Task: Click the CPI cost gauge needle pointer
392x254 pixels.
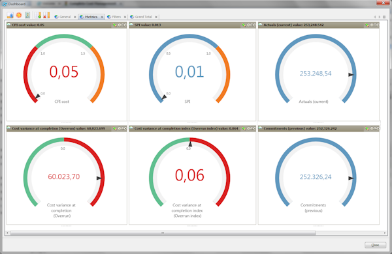Action: coord(37,96)
